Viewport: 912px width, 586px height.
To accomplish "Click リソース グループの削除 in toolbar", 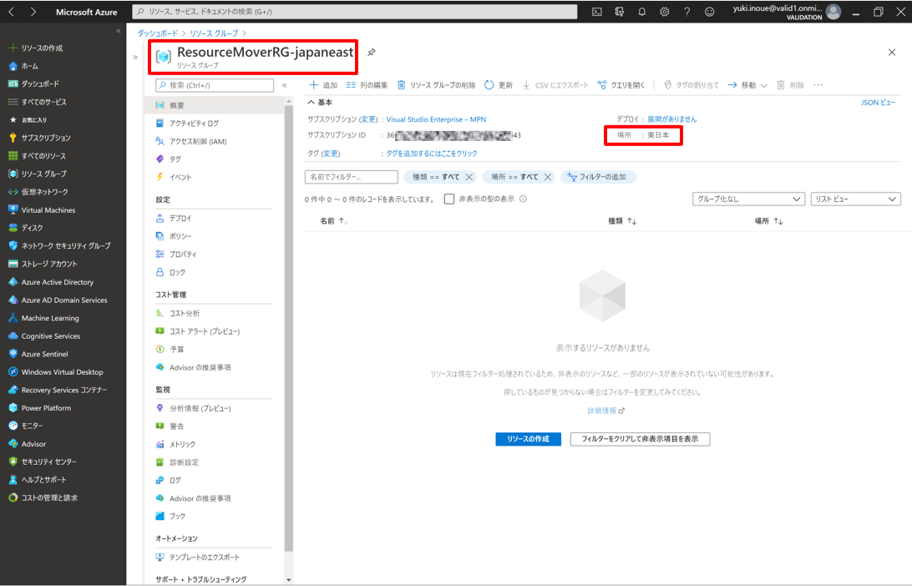I will pos(436,85).
